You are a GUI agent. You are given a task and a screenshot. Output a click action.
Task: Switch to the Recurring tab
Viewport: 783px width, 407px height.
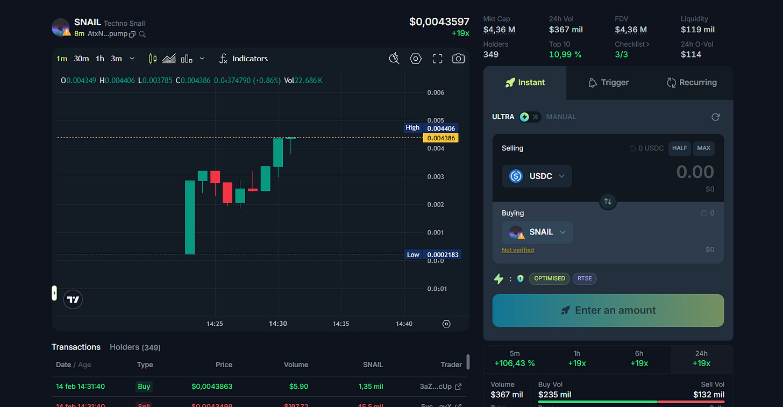pyautogui.click(x=691, y=82)
